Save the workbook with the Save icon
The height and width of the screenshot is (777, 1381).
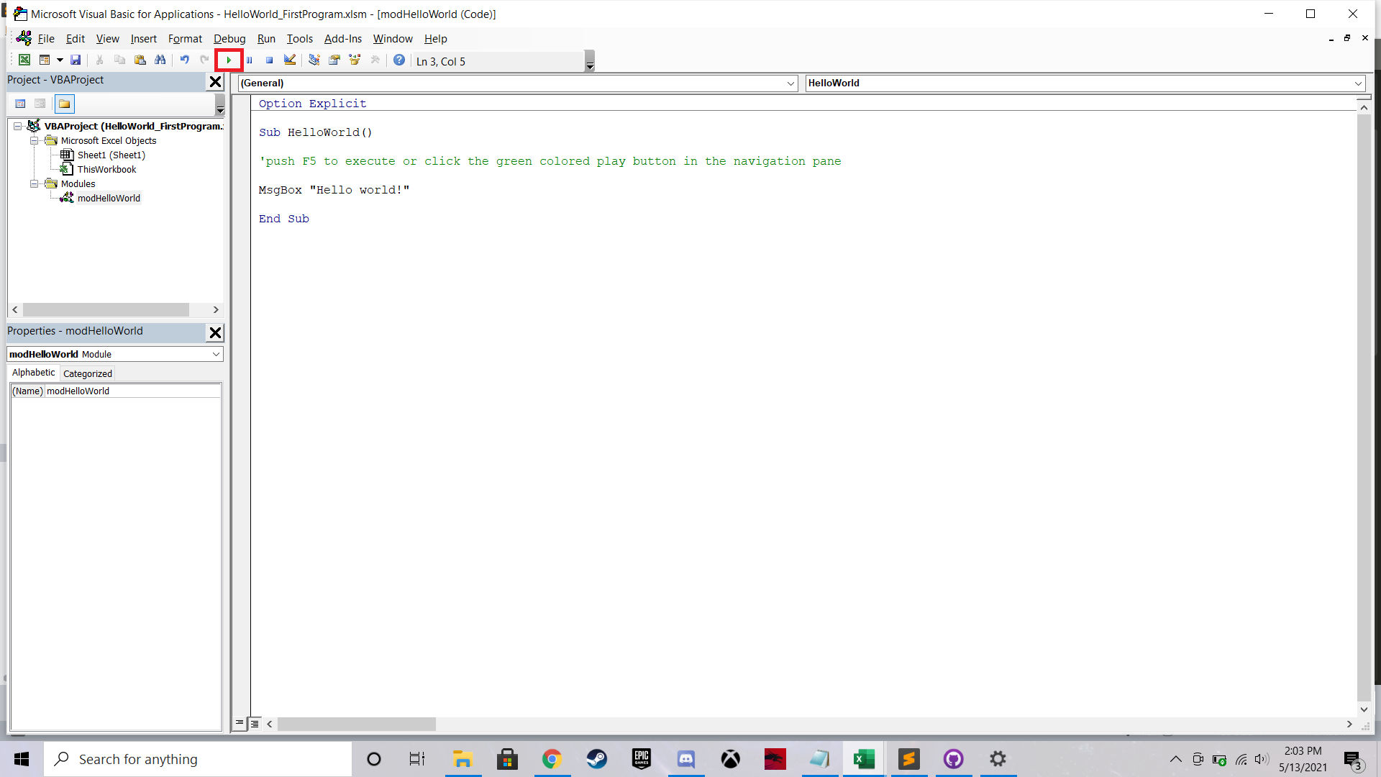pyautogui.click(x=76, y=60)
